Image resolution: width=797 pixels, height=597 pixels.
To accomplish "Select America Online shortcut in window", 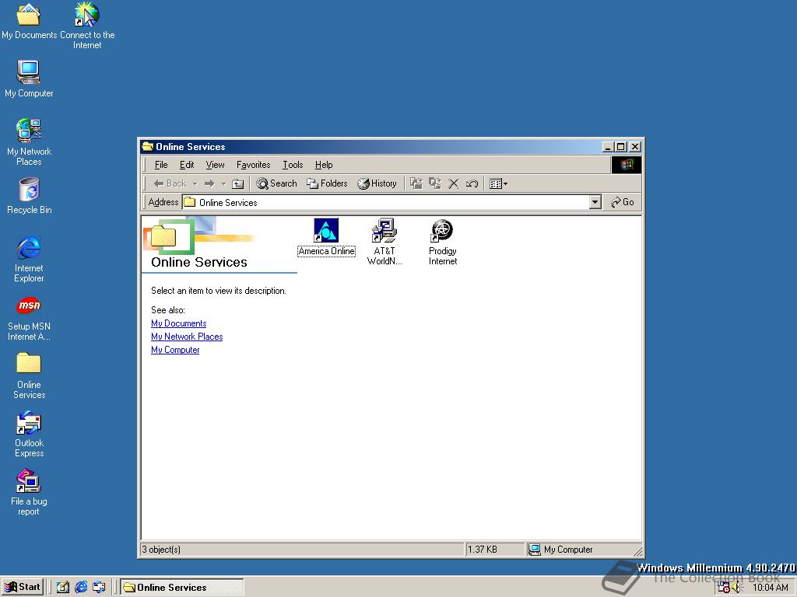I will [x=326, y=237].
